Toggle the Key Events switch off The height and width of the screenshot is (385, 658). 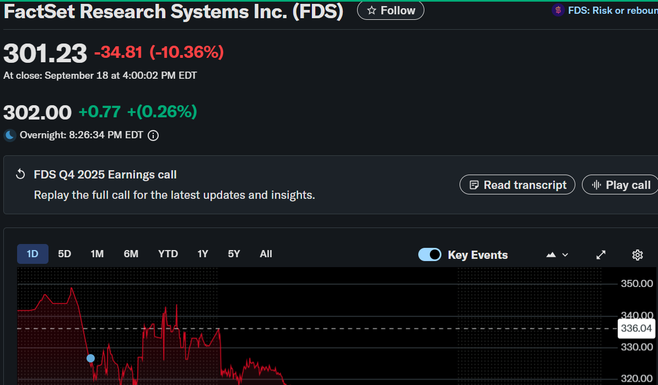click(430, 254)
